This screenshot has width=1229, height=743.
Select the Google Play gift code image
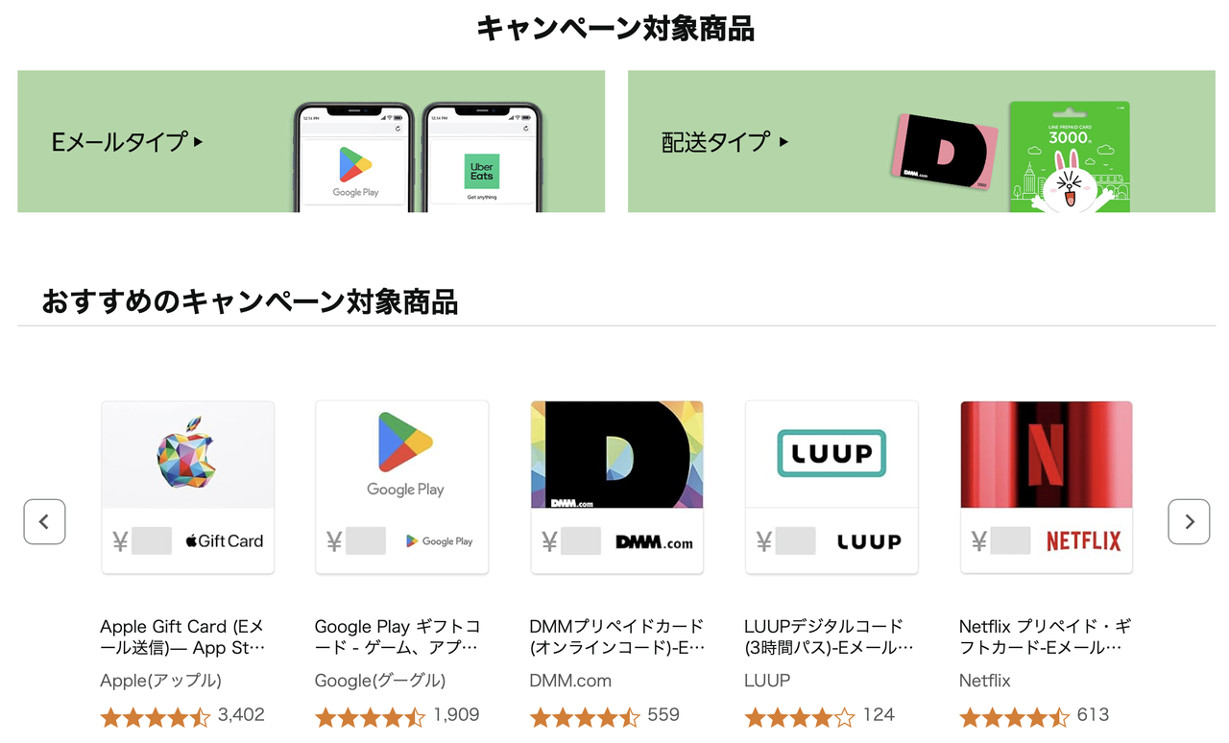pyautogui.click(x=402, y=488)
